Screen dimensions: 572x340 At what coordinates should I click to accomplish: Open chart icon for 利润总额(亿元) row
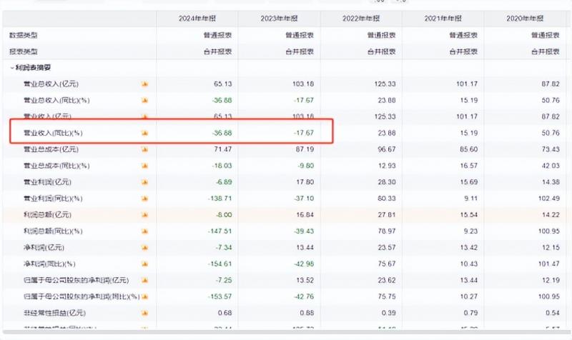click(145, 215)
